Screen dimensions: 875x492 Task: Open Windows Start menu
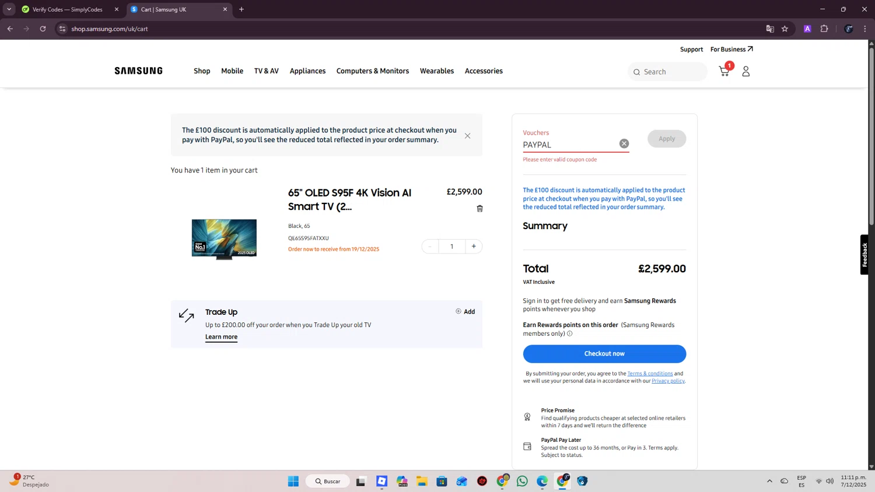[x=293, y=481]
